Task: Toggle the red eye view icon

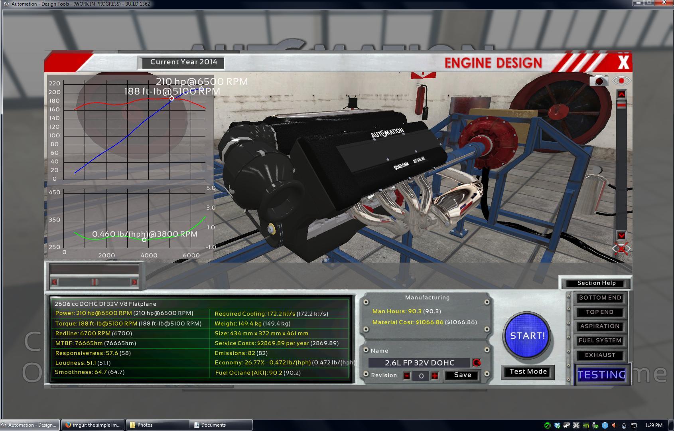Action: click(621, 81)
